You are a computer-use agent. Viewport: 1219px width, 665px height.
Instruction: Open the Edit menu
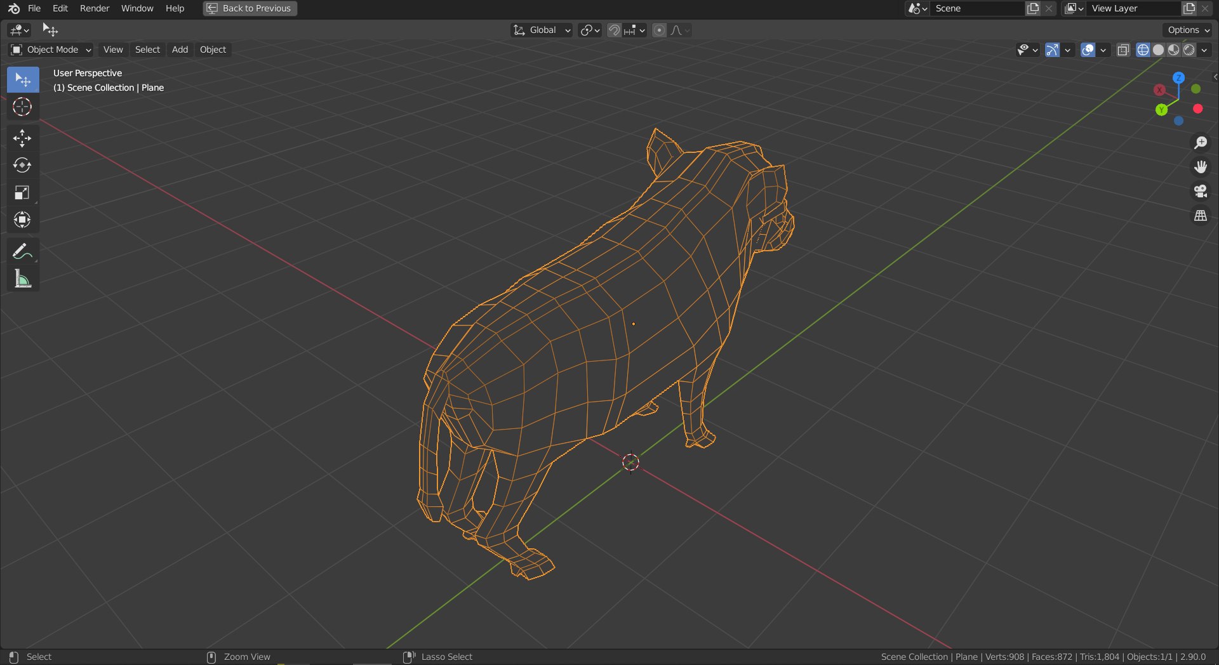tap(60, 8)
